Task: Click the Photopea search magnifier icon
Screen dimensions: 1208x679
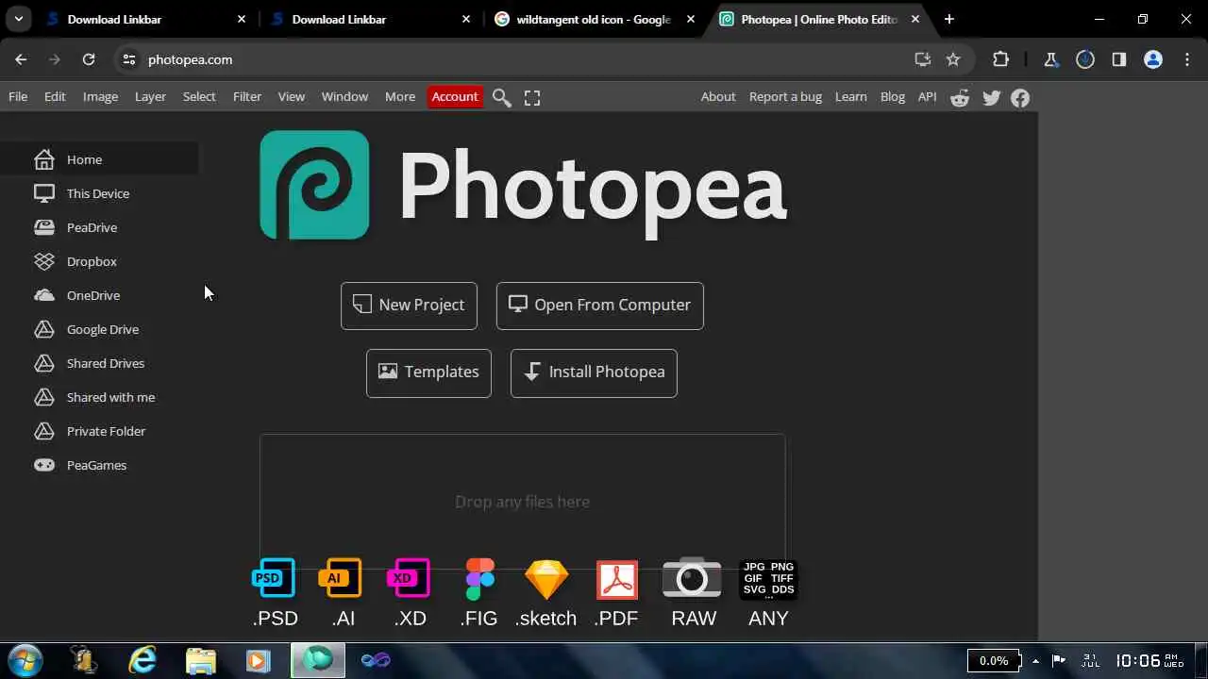Action: [x=502, y=97]
